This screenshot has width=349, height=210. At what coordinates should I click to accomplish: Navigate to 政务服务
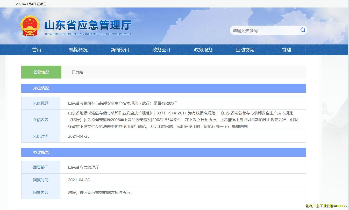point(203,50)
